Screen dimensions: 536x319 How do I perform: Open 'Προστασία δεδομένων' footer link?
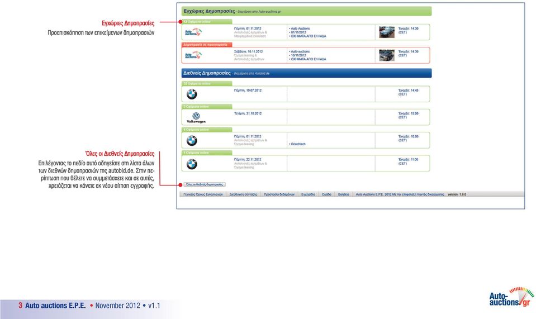(279, 194)
